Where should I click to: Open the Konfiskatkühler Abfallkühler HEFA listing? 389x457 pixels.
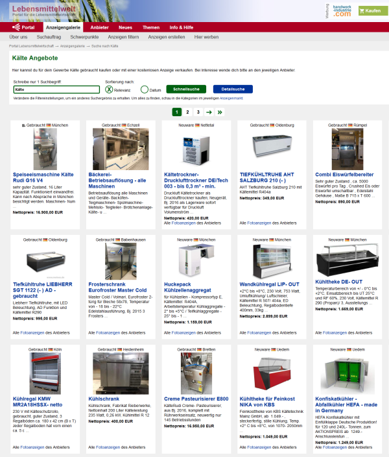346,404
